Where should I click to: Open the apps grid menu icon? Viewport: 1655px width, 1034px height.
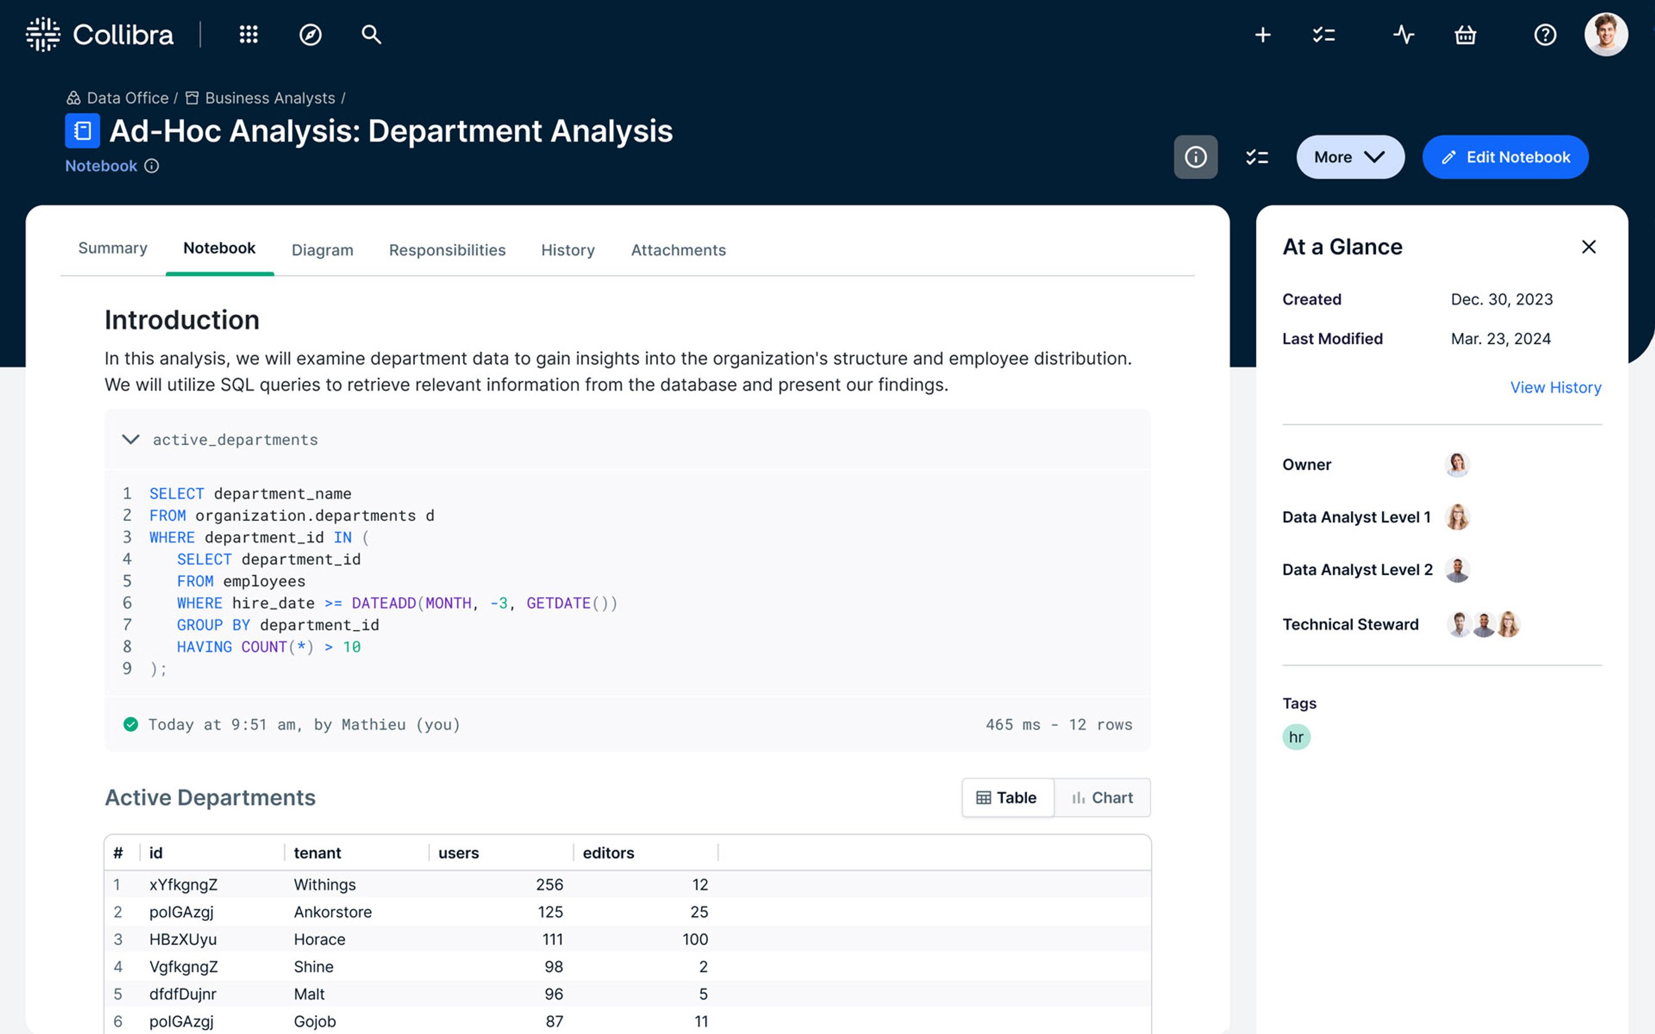[248, 34]
